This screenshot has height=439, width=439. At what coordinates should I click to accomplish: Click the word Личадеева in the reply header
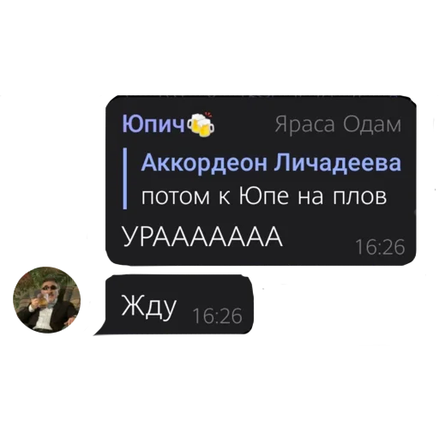(338, 163)
